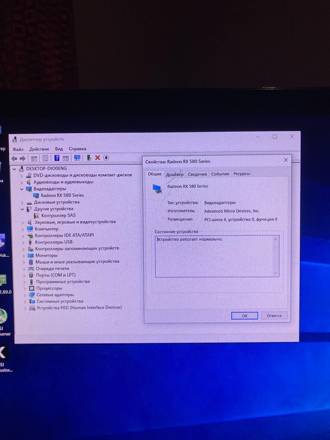The width and height of the screenshot is (330, 440).
Task: Click the scan for hardware changes monitor icon
Action: point(77,158)
